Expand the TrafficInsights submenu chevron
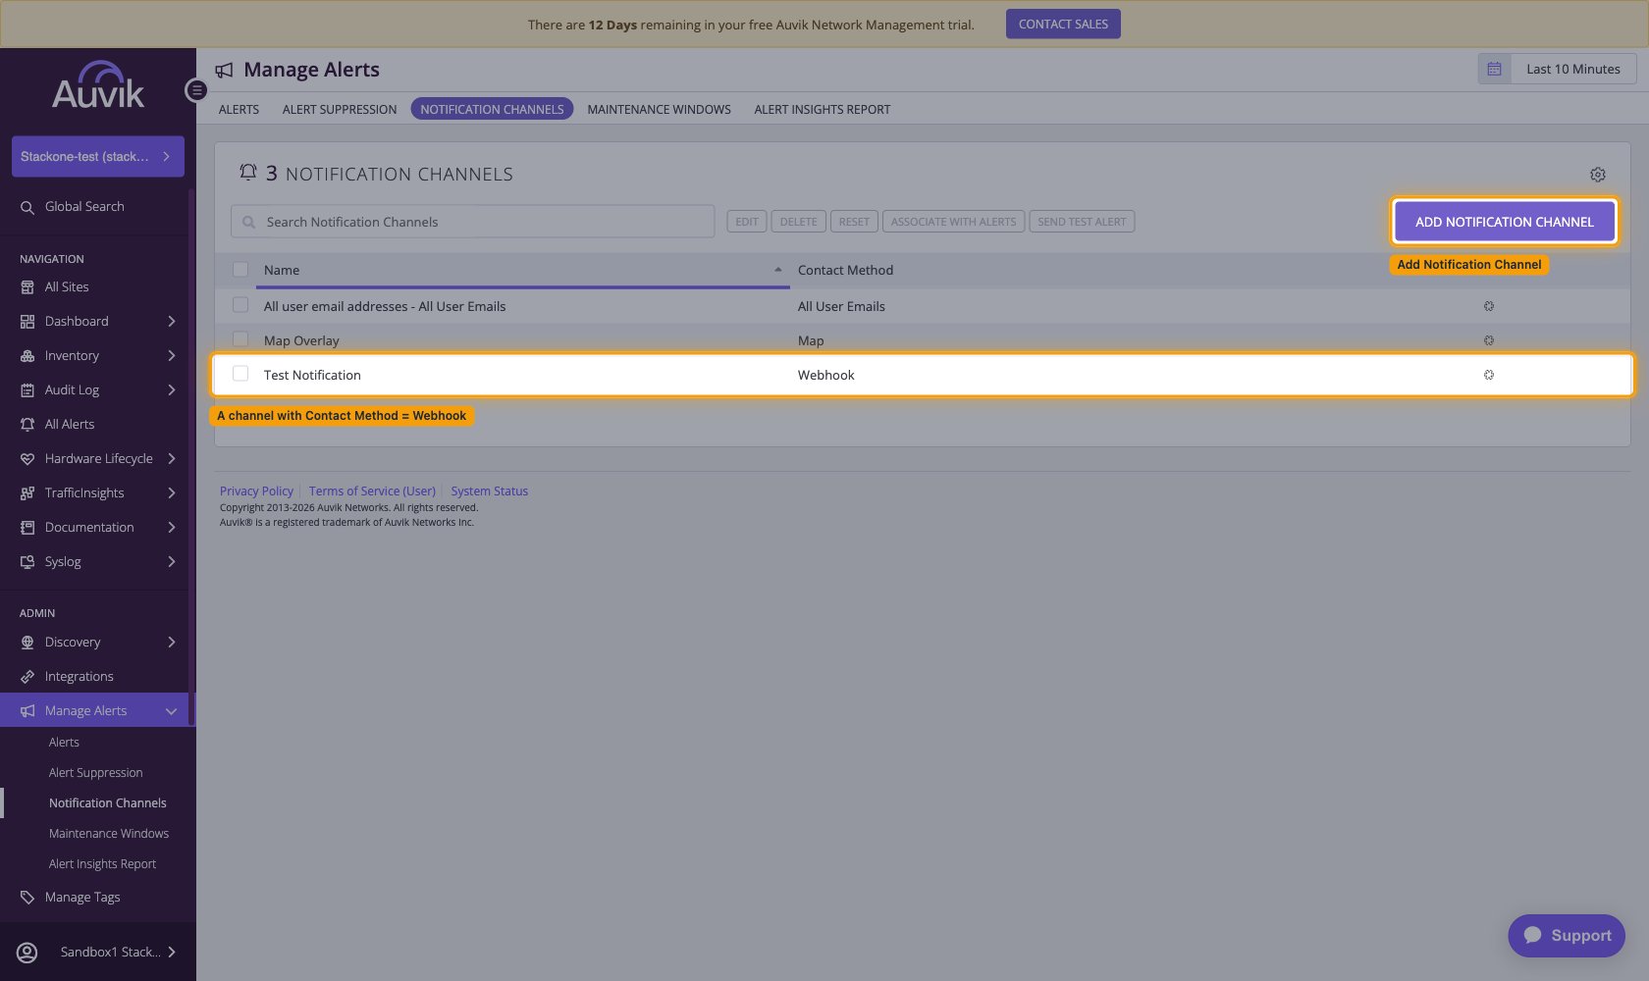Screen dimensions: 1649x981 tap(172, 493)
